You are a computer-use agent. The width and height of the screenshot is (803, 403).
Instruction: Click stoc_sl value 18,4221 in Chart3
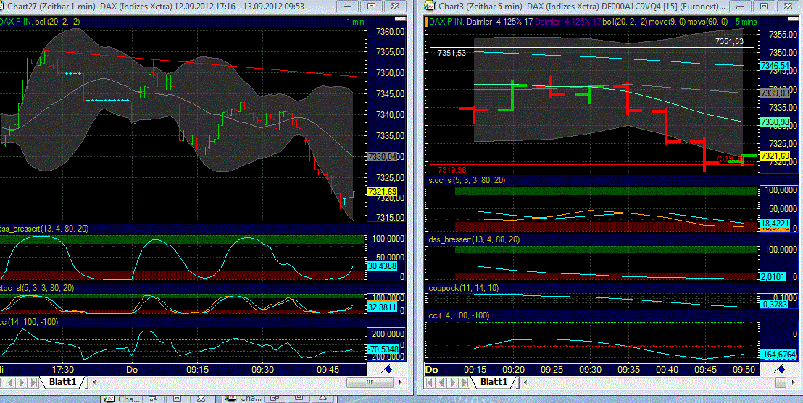pyautogui.click(x=775, y=223)
